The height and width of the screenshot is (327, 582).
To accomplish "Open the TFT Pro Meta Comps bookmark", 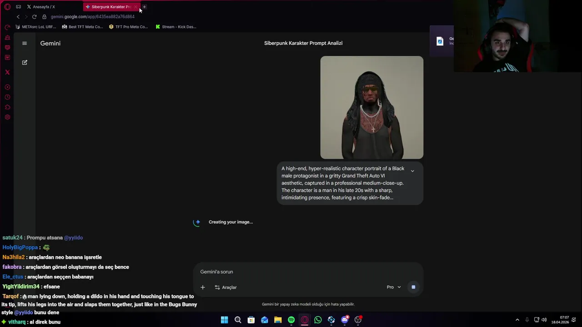I will point(129,27).
